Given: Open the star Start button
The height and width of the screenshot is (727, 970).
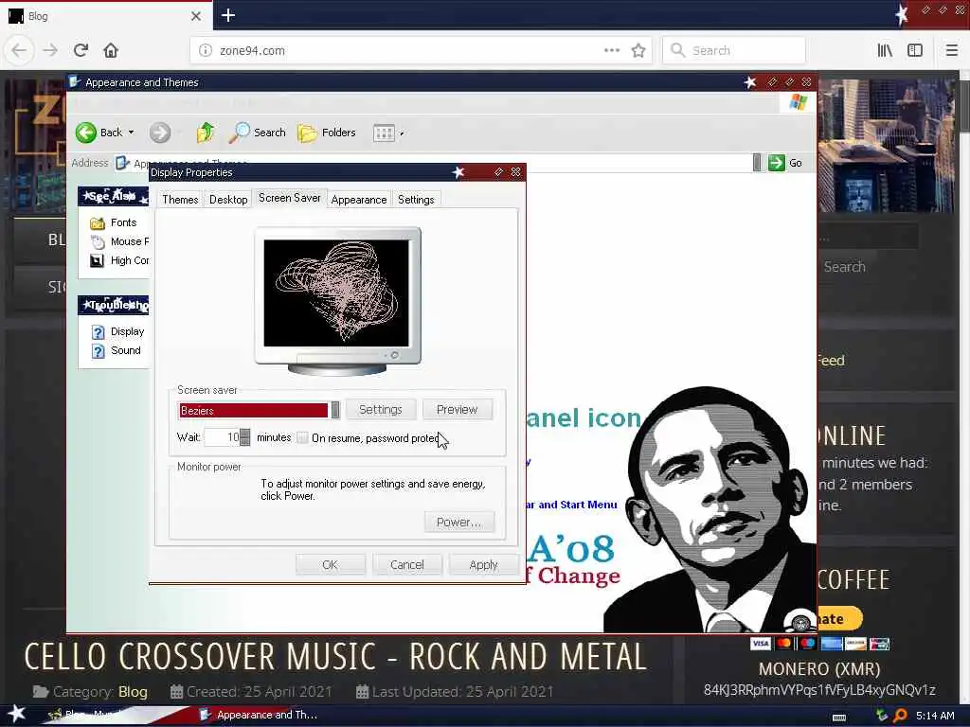Looking at the screenshot, I should 17,714.
